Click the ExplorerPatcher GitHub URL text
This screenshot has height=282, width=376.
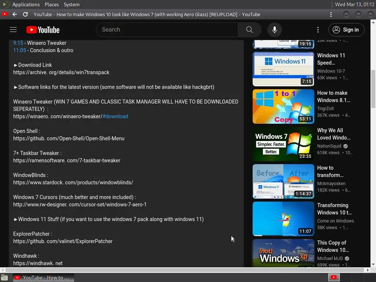click(x=63, y=241)
